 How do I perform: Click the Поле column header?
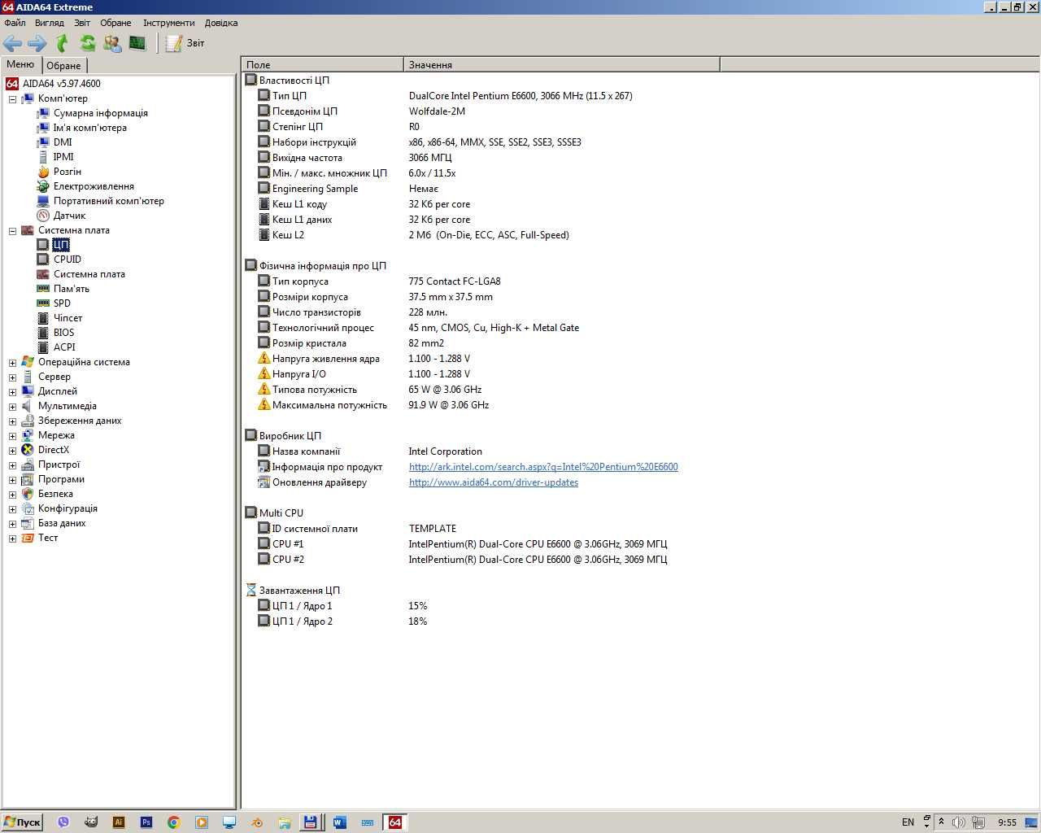tap(323, 64)
